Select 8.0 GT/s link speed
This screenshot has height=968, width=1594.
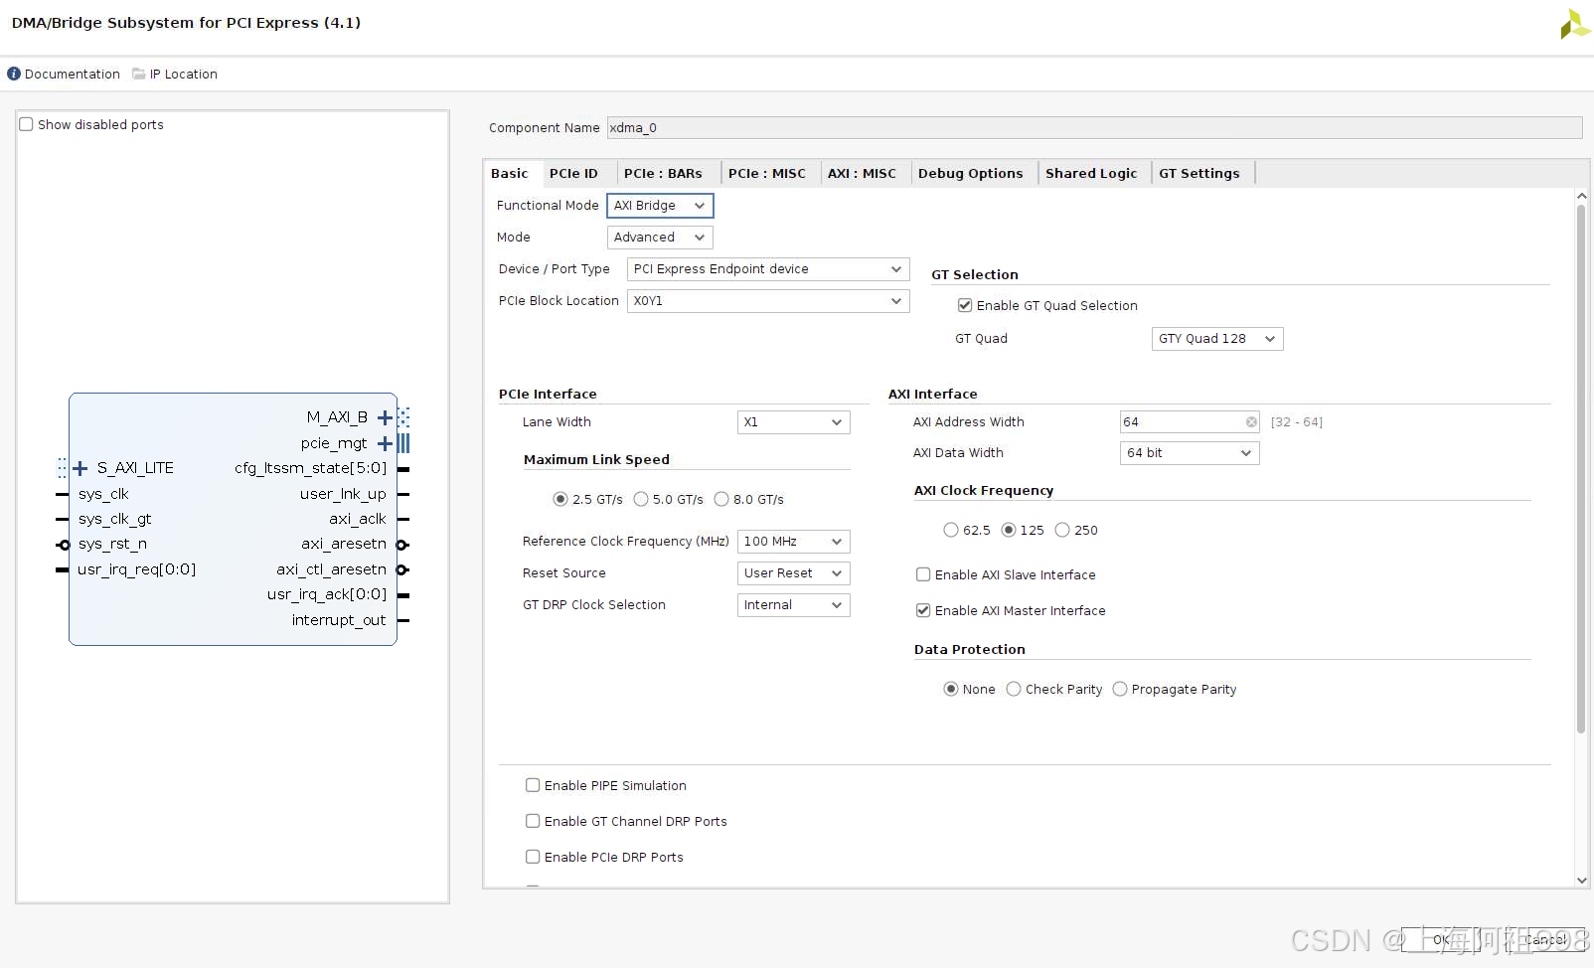pos(721,500)
